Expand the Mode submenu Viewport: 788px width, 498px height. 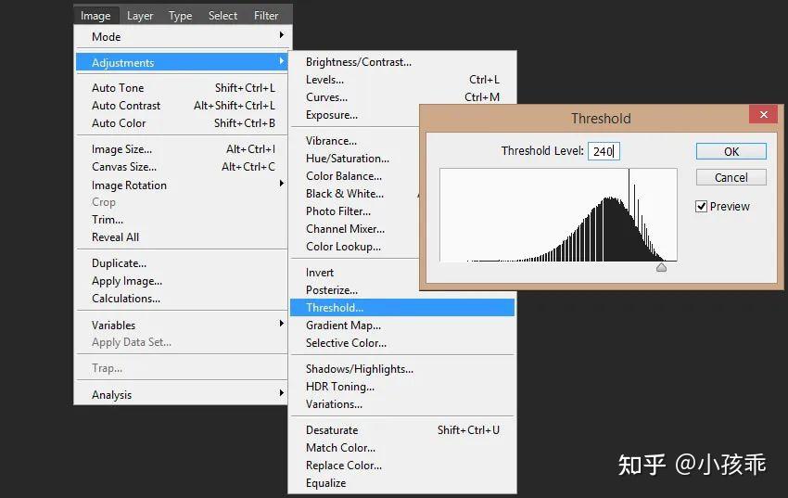(183, 37)
